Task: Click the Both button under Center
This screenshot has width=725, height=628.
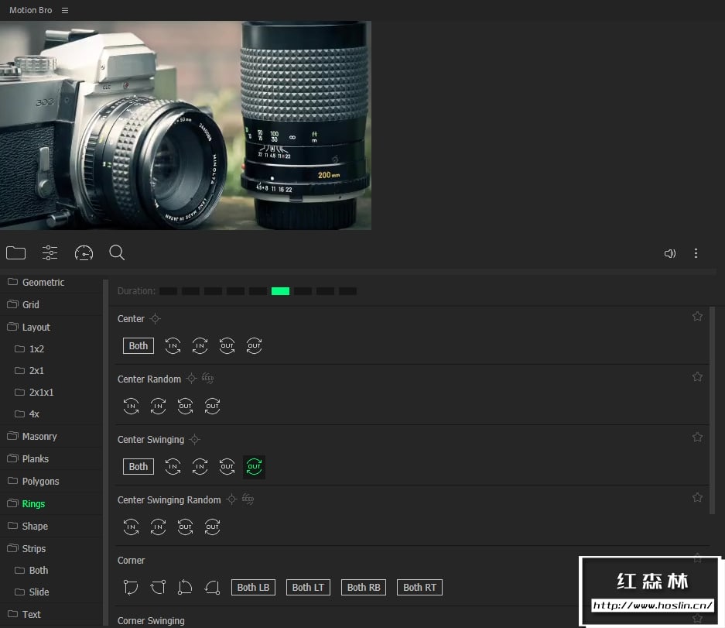Action: coord(139,345)
